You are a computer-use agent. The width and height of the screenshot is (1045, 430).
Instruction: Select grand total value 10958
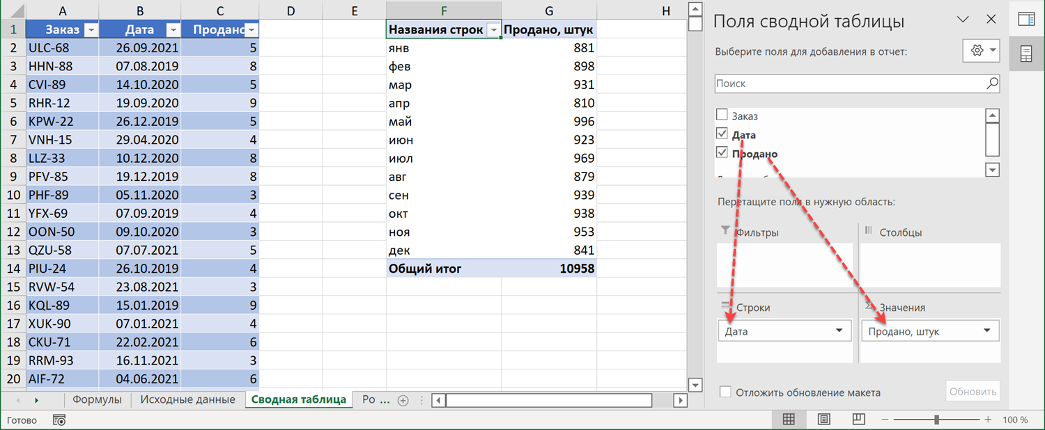[x=549, y=269]
